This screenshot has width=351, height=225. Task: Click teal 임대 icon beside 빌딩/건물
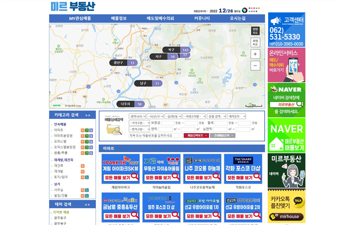click(x=87, y=196)
